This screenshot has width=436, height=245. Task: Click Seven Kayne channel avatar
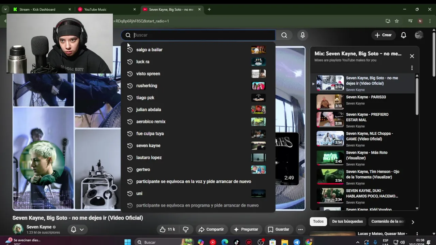point(18,229)
